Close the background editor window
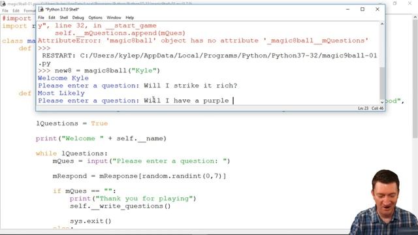The width and height of the screenshot is (418, 235). [x=410, y=3]
